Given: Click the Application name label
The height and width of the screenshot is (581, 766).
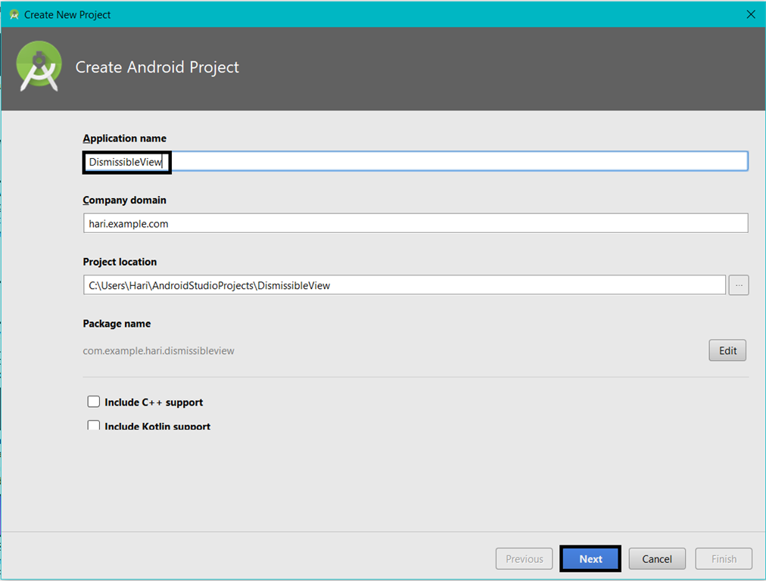Looking at the screenshot, I should [125, 138].
